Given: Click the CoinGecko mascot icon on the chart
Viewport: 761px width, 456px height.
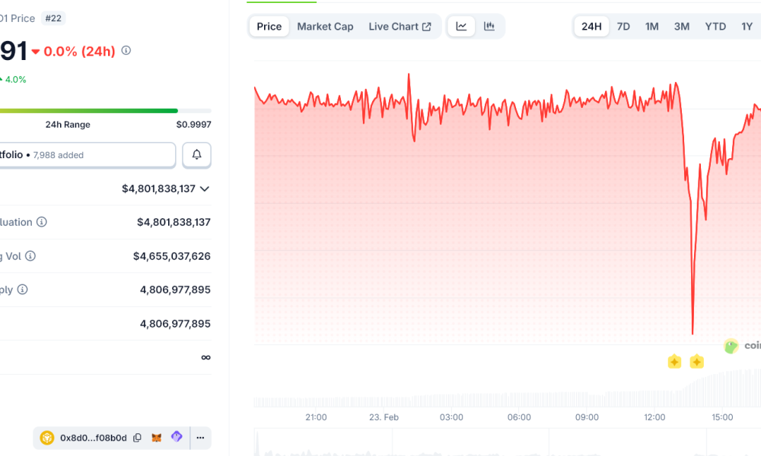Looking at the screenshot, I should [x=731, y=346].
